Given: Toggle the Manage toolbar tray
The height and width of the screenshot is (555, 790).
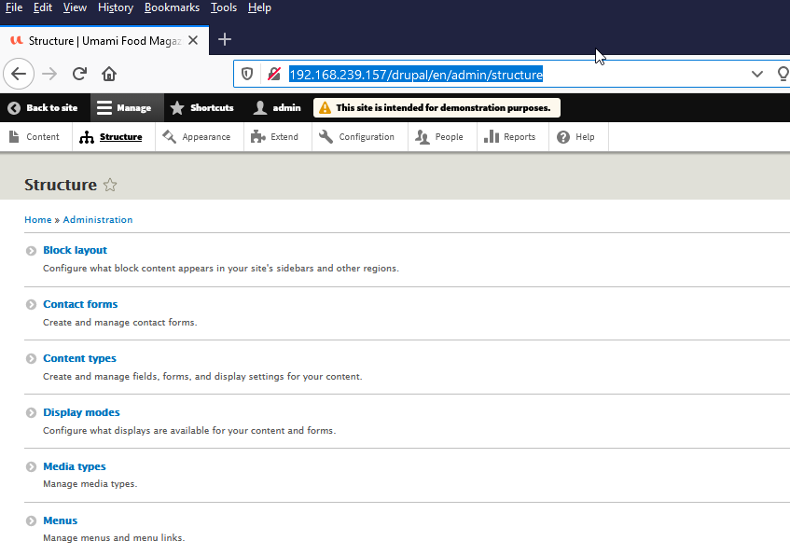Looking at the screenshot, I should [x=124, y=107].
